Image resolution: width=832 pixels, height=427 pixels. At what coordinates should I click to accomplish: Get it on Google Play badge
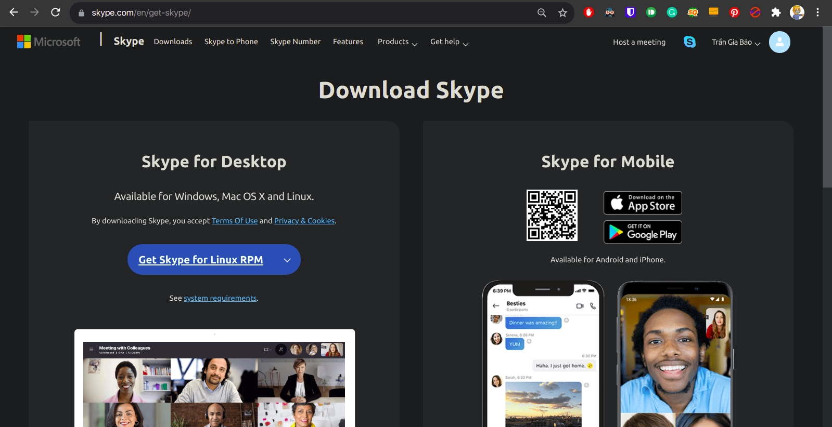pyautogui.click(x=643, y=232)
